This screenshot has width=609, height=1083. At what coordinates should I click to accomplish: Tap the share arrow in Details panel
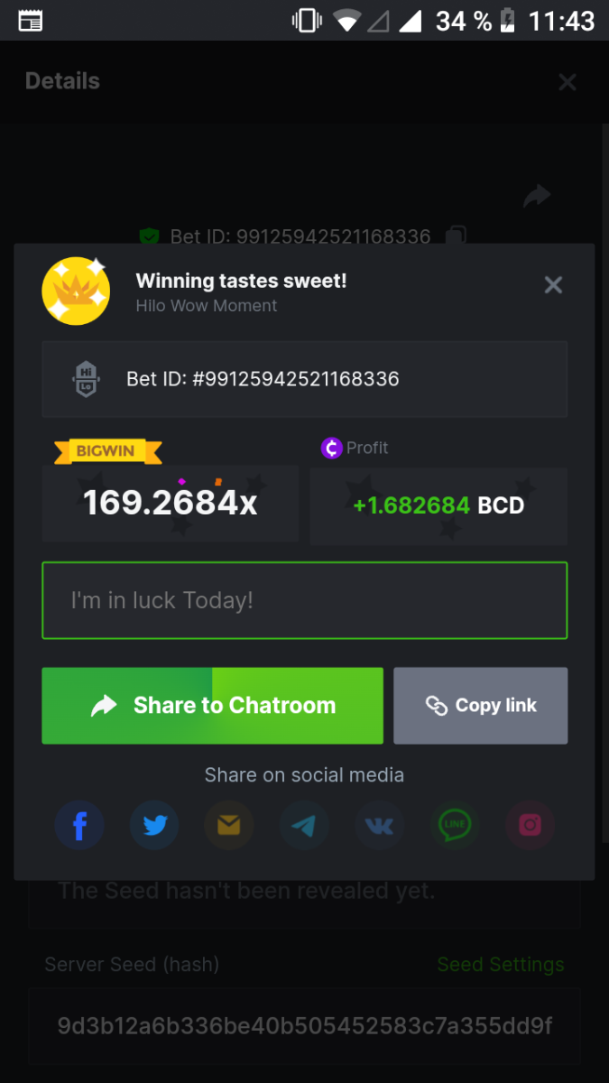pyautogui.click(x=537, y=195)
